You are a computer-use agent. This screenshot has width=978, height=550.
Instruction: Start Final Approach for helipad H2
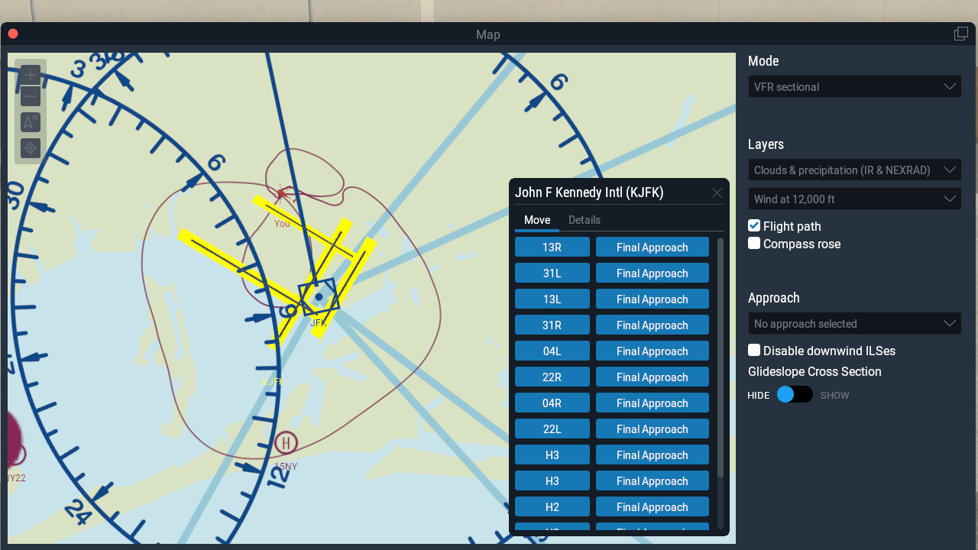pos(653,507)
